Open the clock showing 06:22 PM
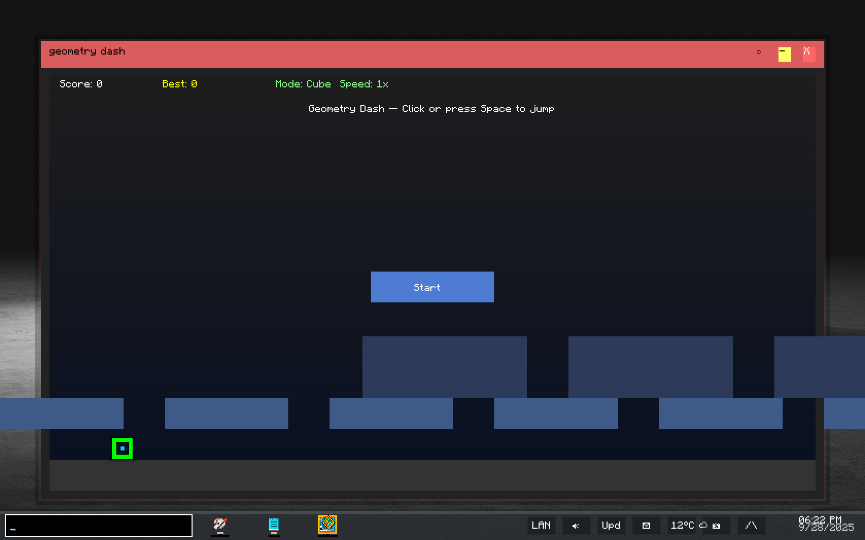Image resolution: width=865 pixels, height=540 pixels. click(x=825, y=524)
